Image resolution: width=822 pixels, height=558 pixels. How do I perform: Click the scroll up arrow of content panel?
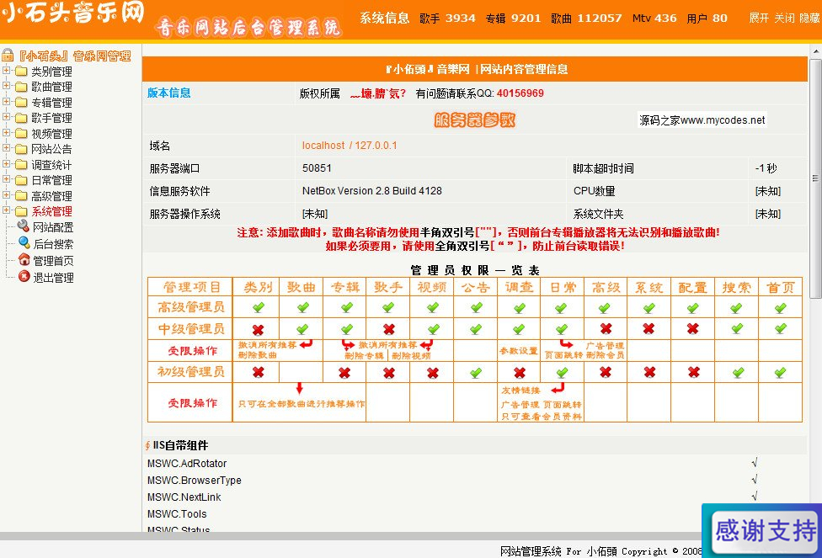(x=816, y=51)
